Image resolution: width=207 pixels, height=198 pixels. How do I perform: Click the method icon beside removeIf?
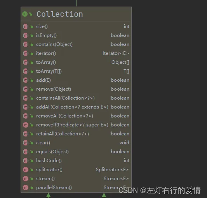[x=26, y=125]
